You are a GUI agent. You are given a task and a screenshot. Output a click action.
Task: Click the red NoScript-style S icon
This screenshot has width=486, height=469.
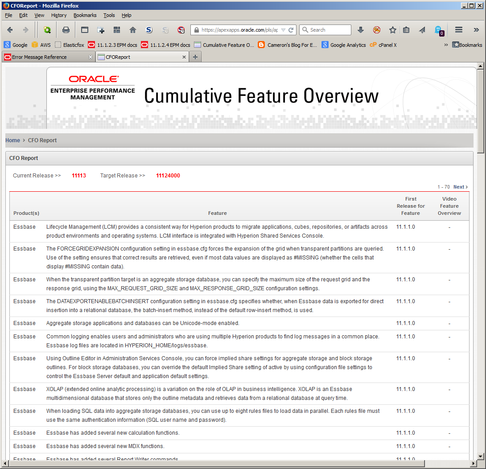(181, 30)
